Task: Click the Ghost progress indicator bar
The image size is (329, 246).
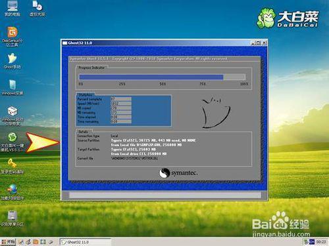Action: (163, 77)
